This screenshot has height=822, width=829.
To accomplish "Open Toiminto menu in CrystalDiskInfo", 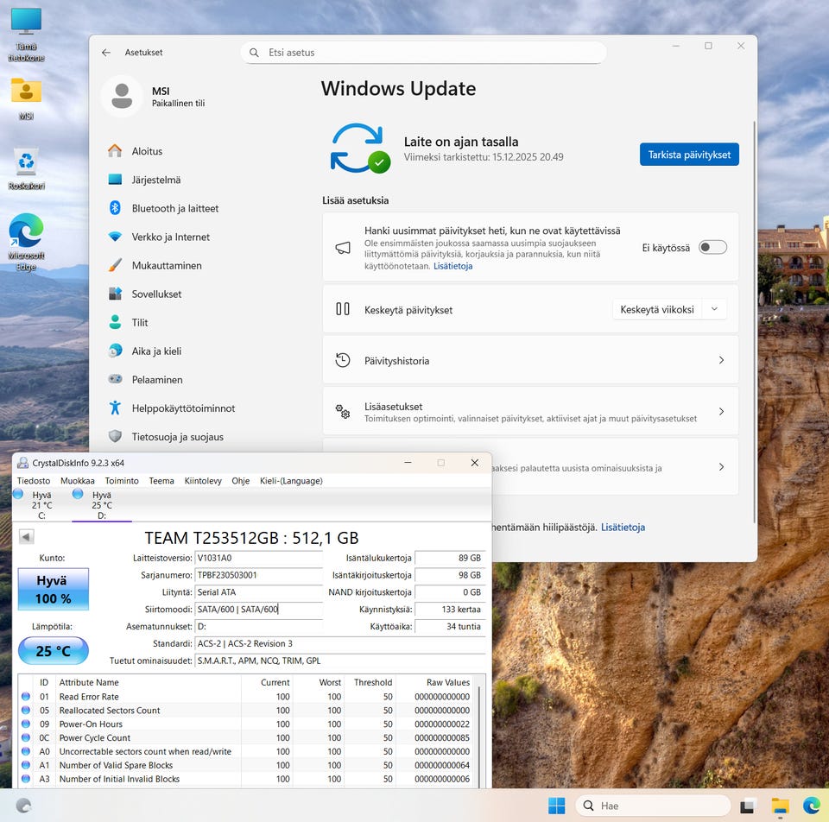I will point(122,481).
